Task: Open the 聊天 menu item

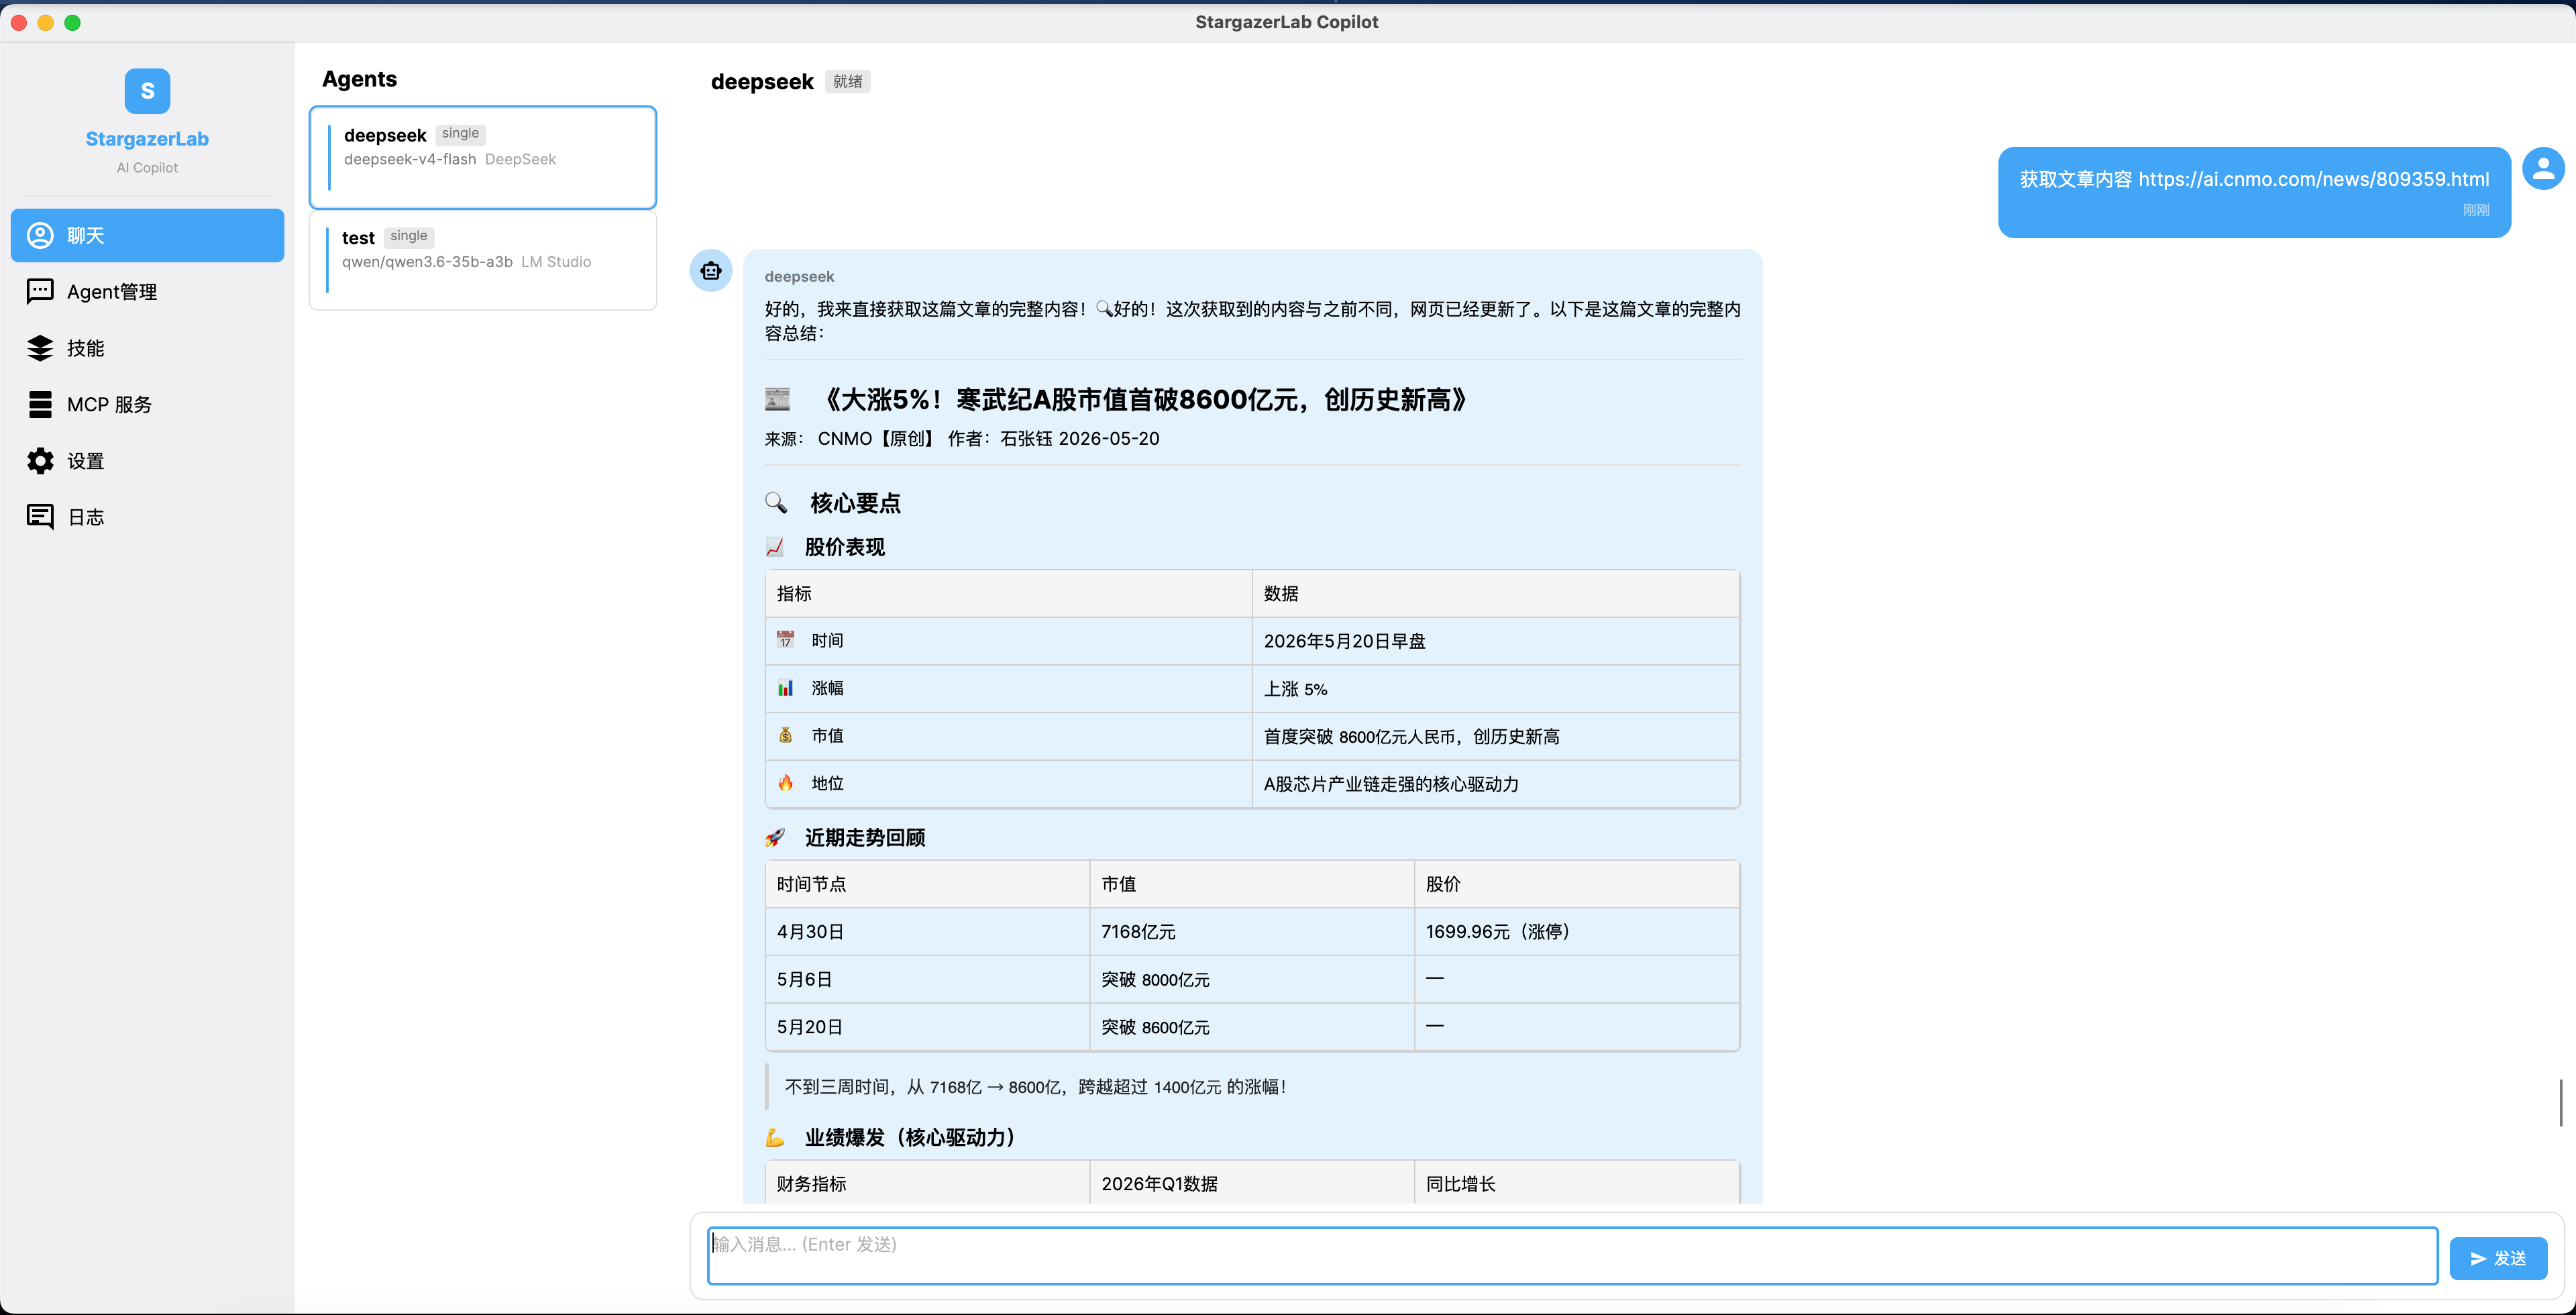Action: pos(147,235)
